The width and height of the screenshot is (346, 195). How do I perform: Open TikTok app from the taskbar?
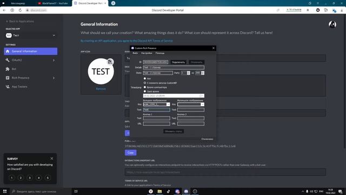tap(168, 191)
